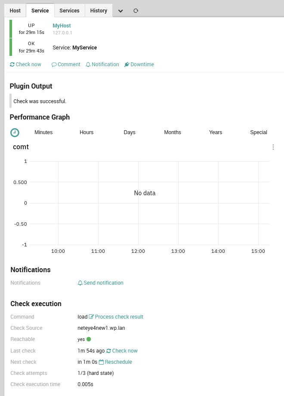Viewport: 284px width, 396px height.
Task: Open the graph options three-dot menu
Action: (x=273, y=147)
